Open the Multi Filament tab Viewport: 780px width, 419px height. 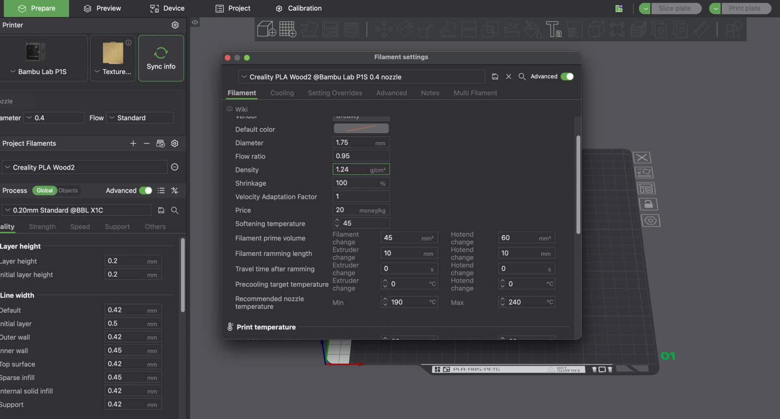(x=475, y=93)
